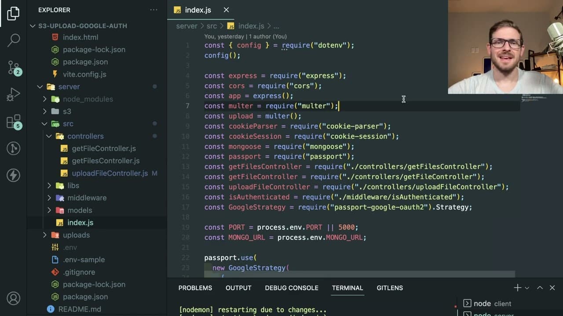Open the Explorer view in activity bar

13,13
